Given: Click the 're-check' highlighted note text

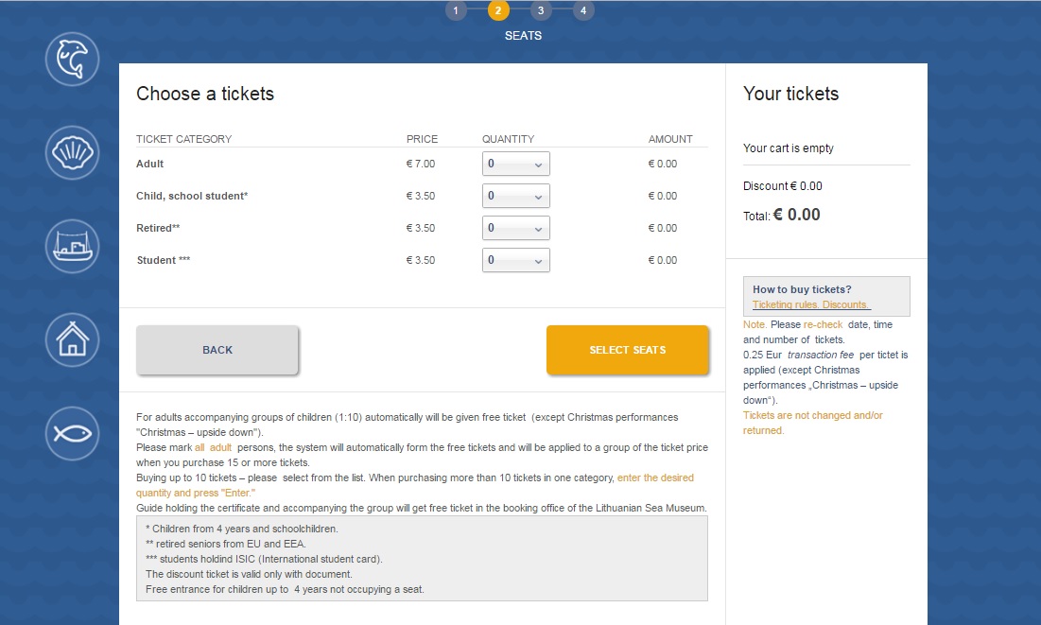Looking at the screenshot, I should (x=823, y=324).
